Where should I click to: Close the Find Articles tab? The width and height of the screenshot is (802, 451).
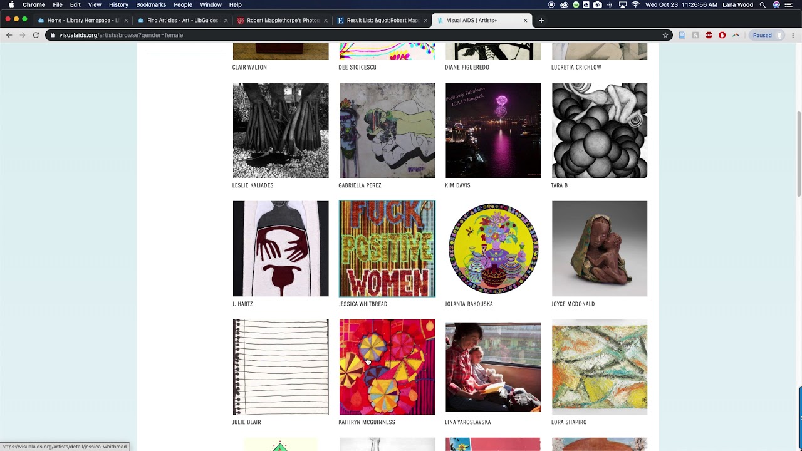[x=226, y=20]
